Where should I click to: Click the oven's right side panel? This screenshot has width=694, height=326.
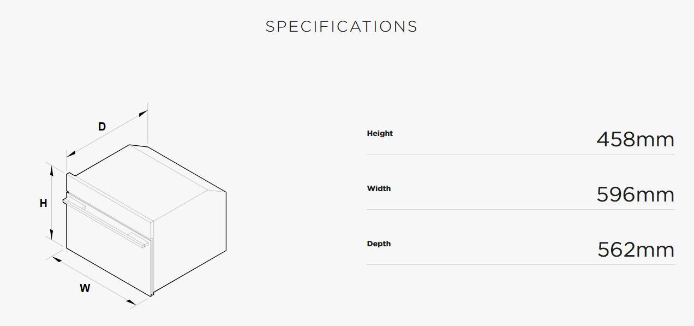point(191,240)
